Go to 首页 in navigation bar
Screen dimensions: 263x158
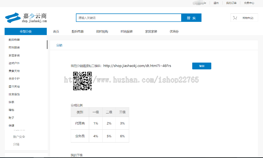tap(56, 31)
